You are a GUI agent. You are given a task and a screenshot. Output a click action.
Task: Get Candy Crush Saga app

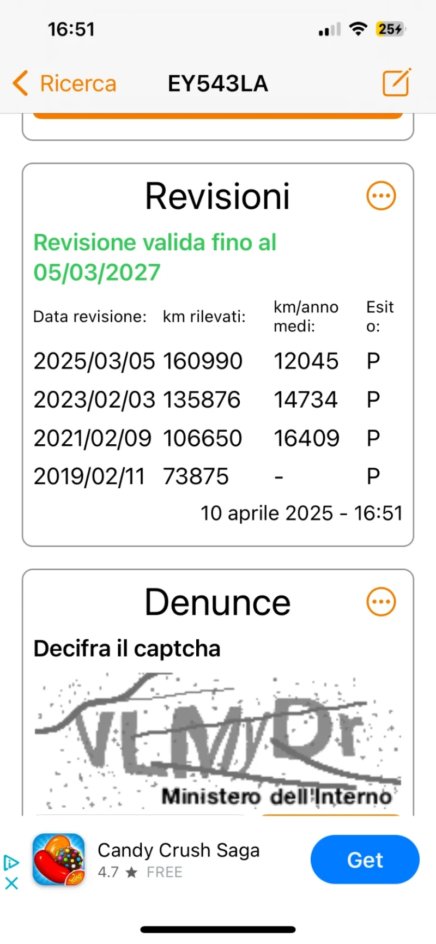[x=365, y=860]
